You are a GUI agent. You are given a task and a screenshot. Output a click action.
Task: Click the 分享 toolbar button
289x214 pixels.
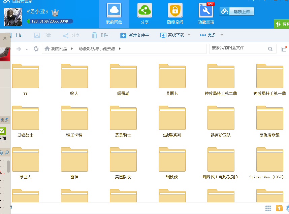pos(71,35)
